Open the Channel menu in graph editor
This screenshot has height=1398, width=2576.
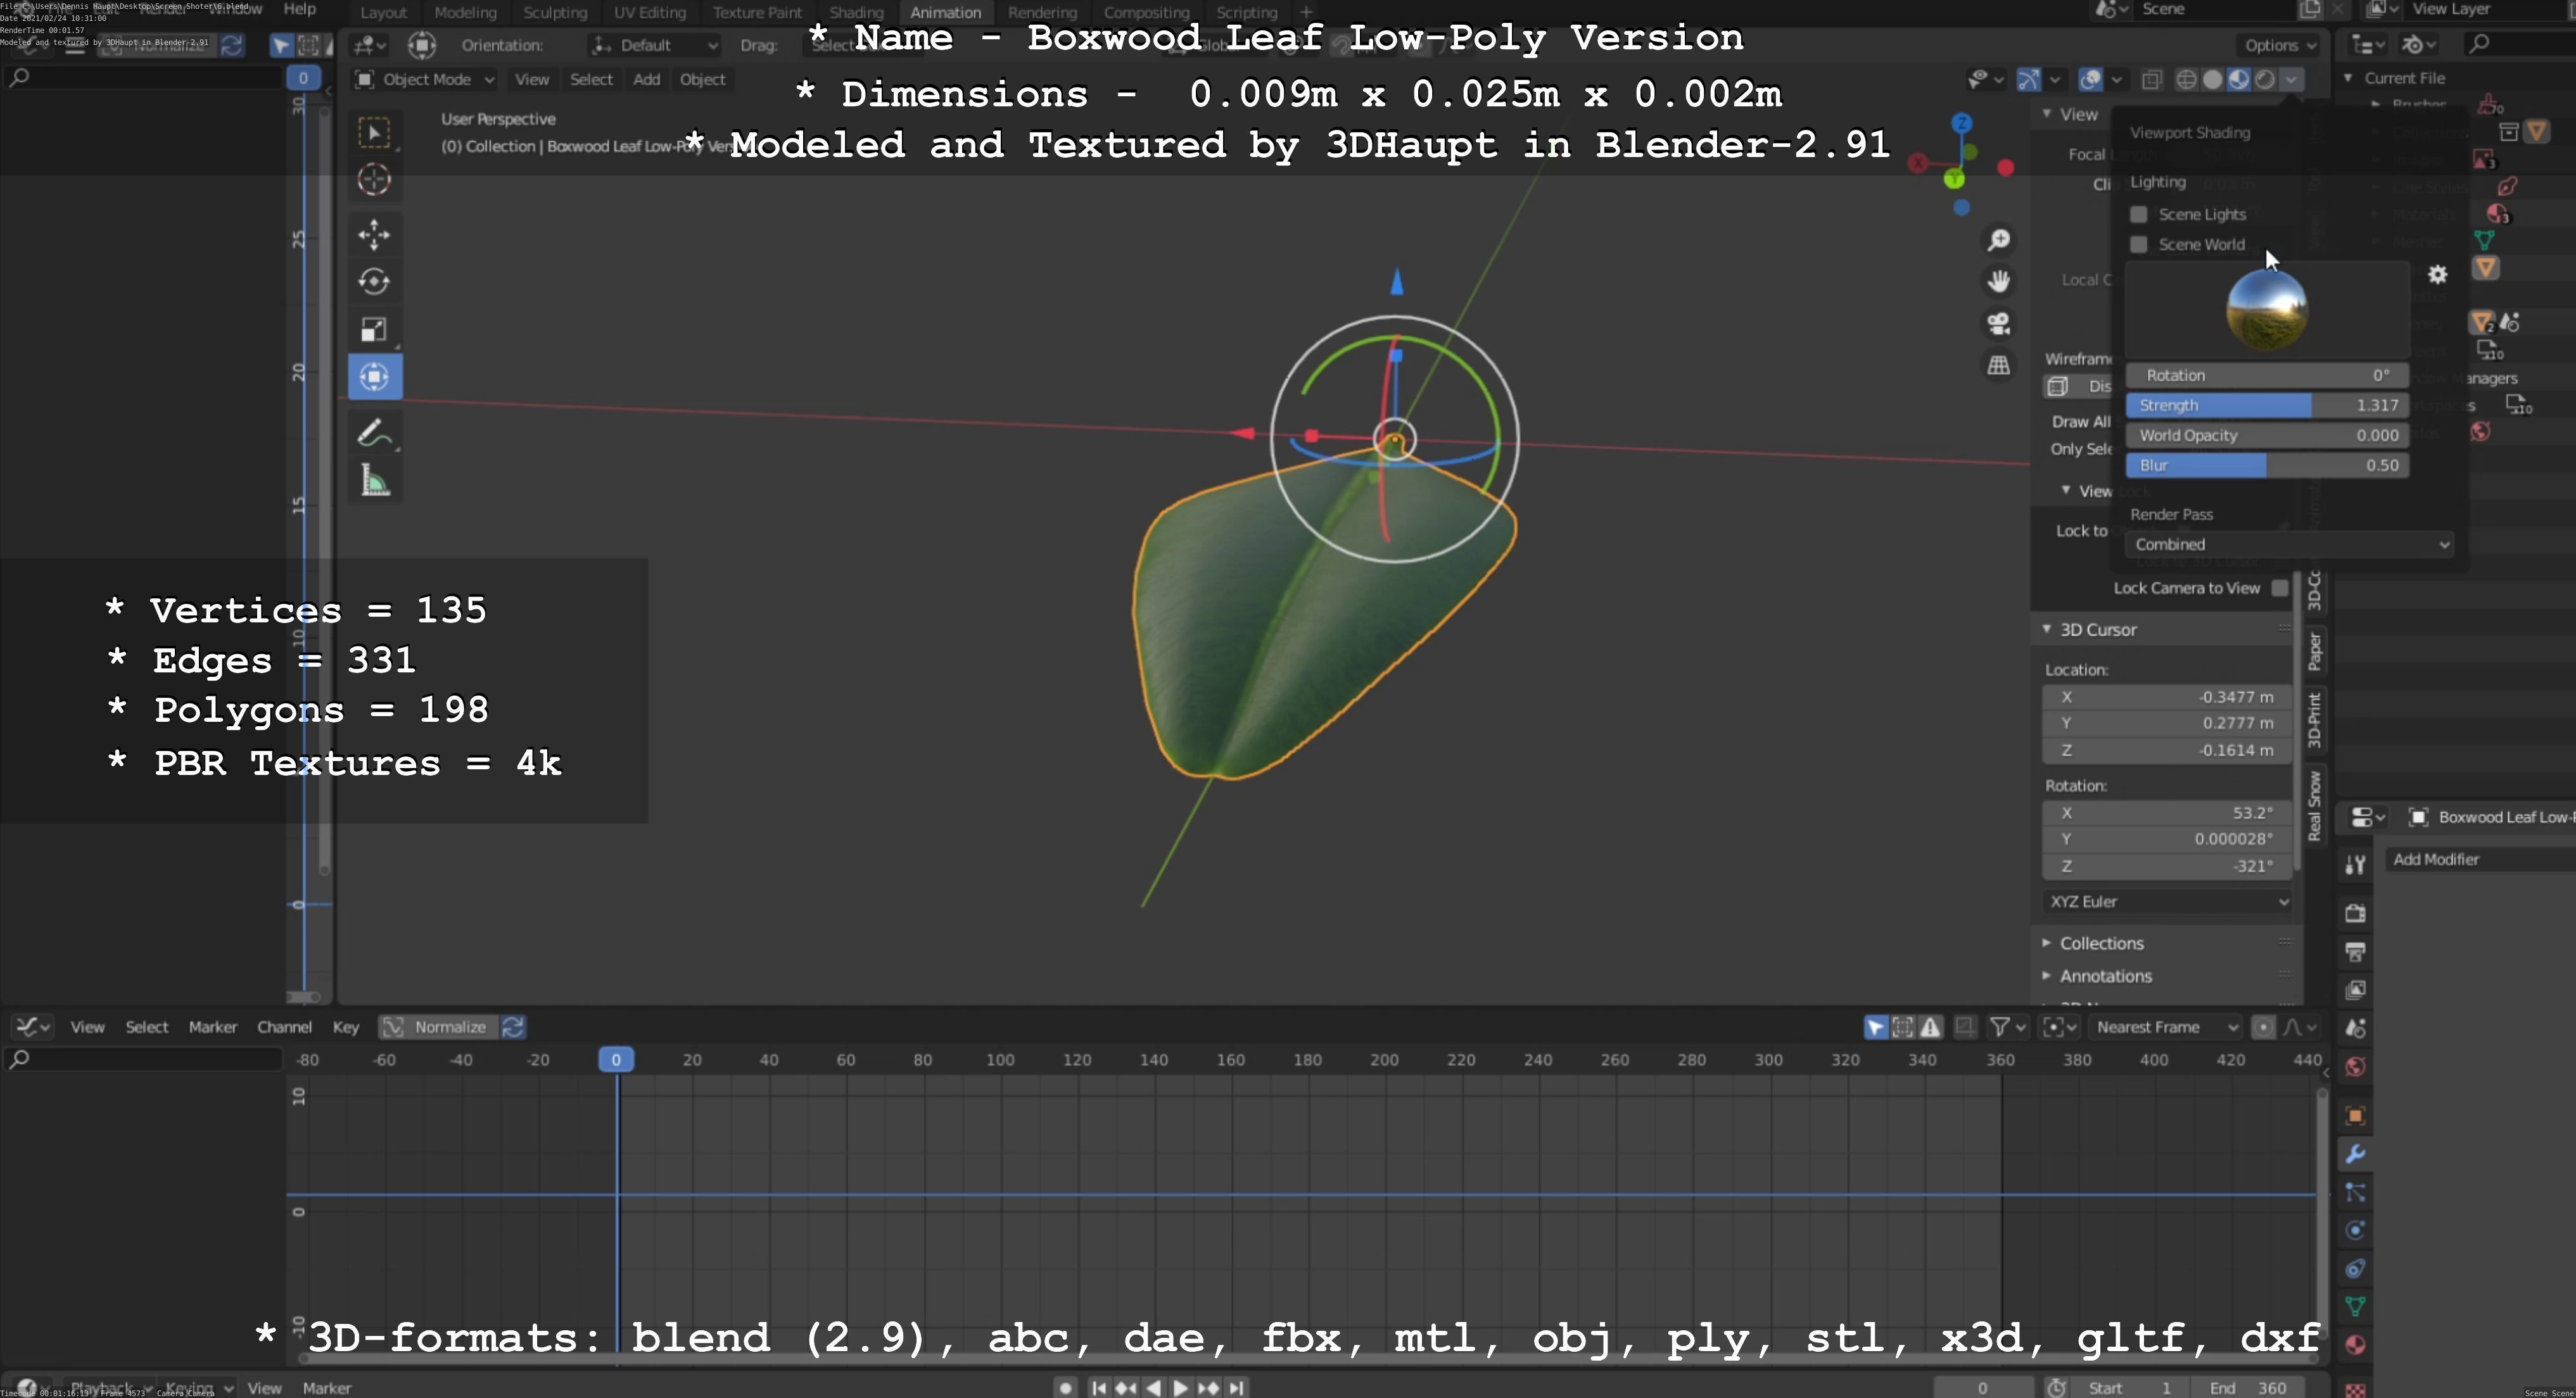284,1027
